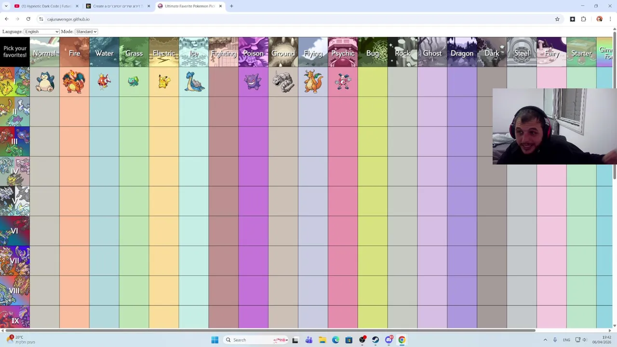Click the Ice type column header
617x347 pixels.
(x=194, y=52)
